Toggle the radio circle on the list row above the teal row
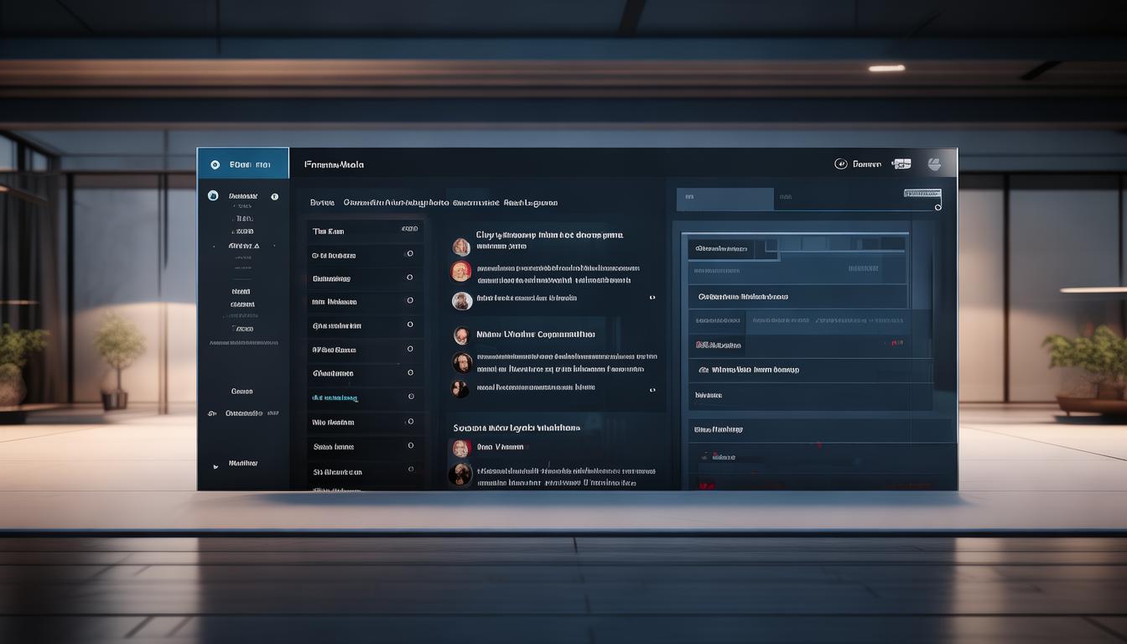Image resolution: width=1127 pixels, height=644 pixels. tap(410, 372)
